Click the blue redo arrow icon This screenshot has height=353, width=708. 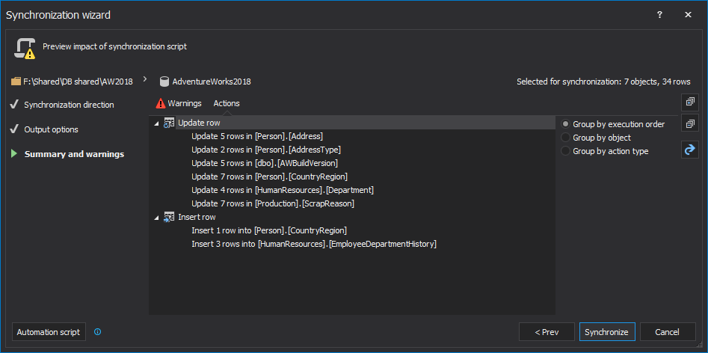click(x=689, y=150)
